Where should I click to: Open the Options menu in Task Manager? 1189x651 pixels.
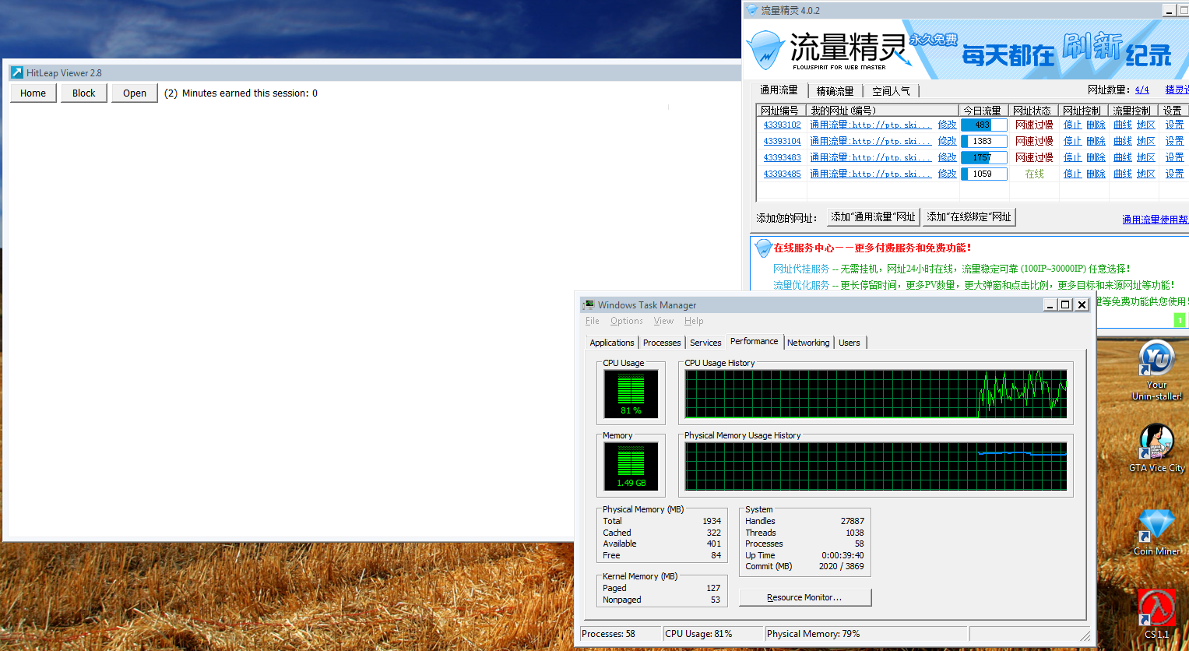coord(627,321)
